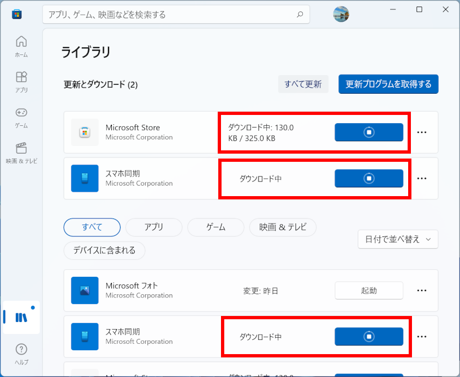Click Microsoft フォト app name

132,285
